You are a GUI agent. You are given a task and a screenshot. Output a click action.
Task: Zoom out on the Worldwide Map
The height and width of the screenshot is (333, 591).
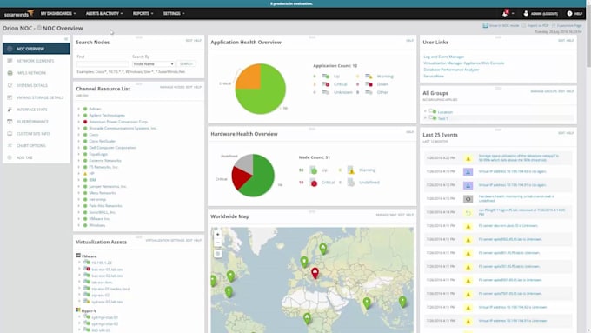[x=217, y=243]
